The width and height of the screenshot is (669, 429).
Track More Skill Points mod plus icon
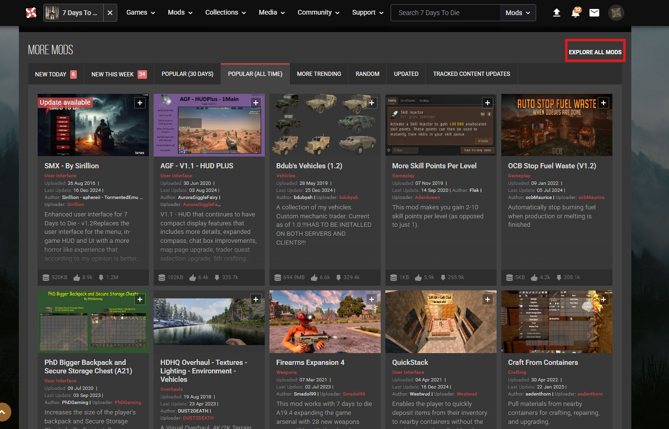(x=488, y=103)
